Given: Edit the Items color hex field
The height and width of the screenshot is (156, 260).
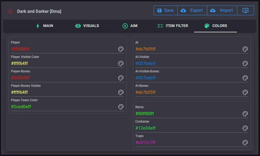Looking at the screenshot, I should tap(188, 114).
